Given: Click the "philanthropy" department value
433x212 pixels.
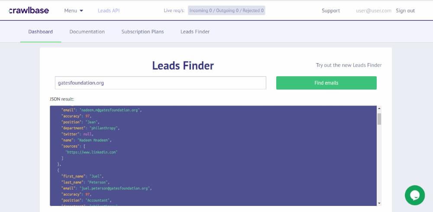Looking at the screenshot, I should 104,128.
